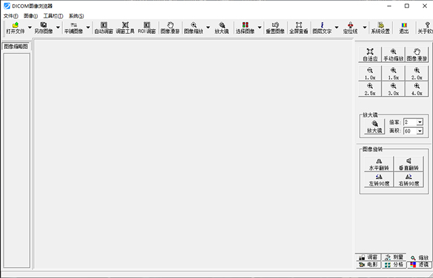Screen dimensions: 433x278
Task: Open the 面积 area combo box
Action: click(x=413, y=131)
